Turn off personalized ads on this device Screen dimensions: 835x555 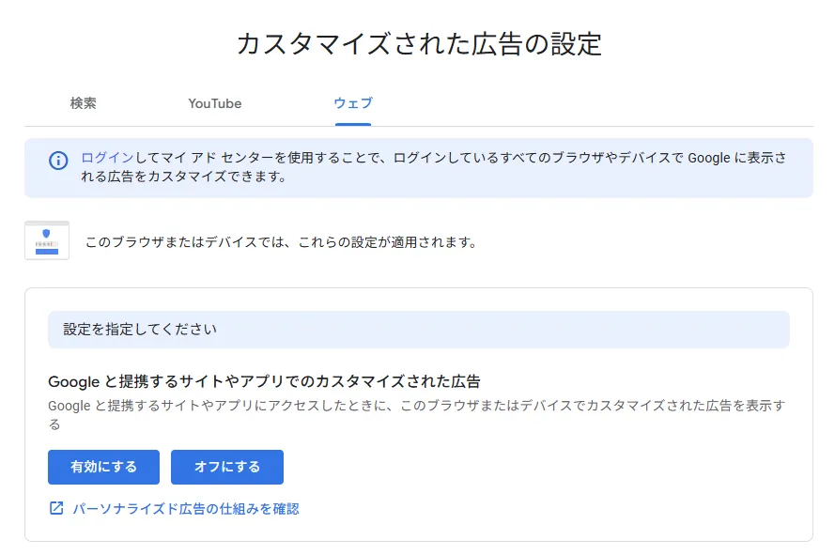(226, 467)
